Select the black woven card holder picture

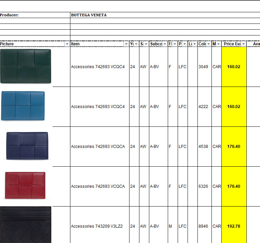coord(26,225)
